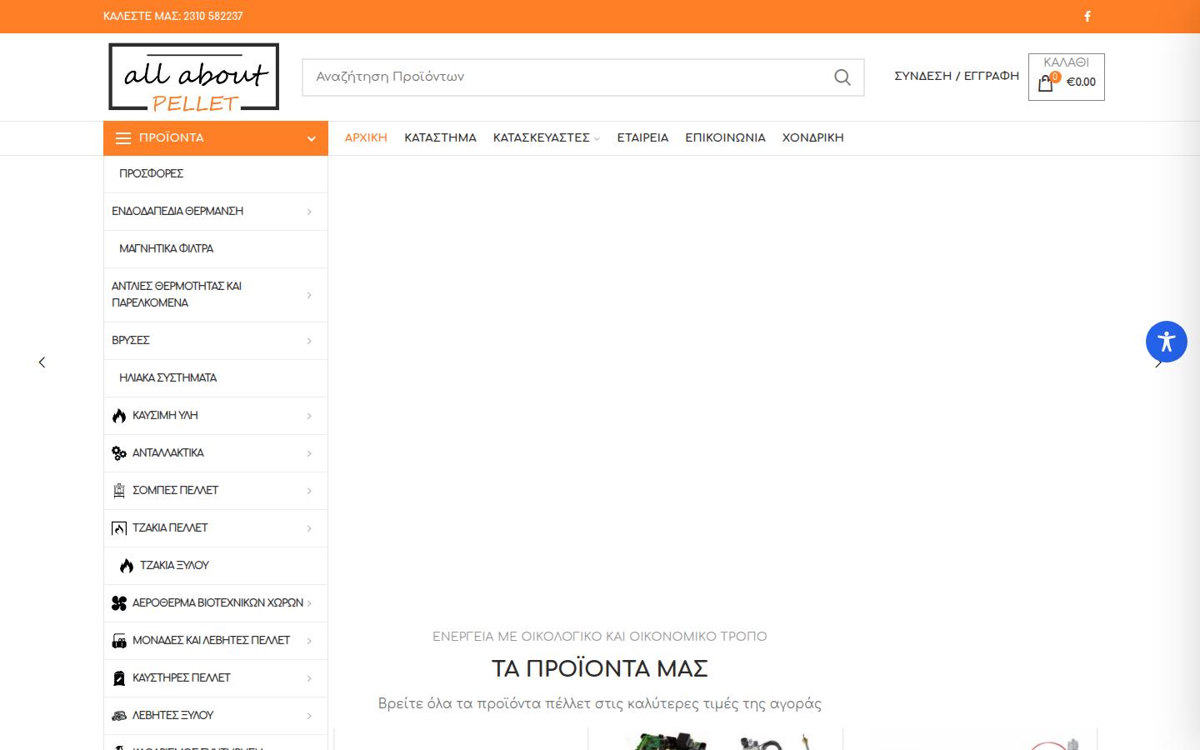The width and height of the screenshot is (1200, 750).
Task: Open the accessibility widget button
Action: point(1166,342)
